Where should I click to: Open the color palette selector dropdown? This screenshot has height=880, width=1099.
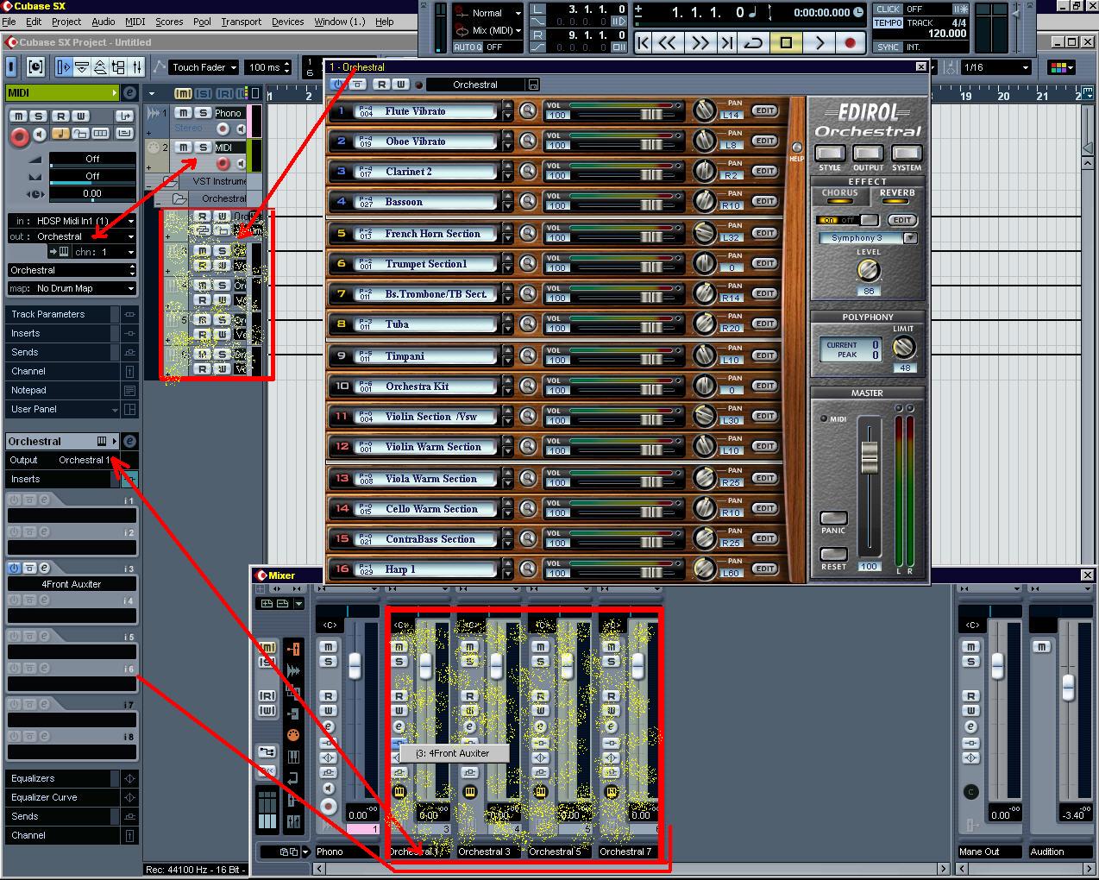click(x=1060, y=67)
